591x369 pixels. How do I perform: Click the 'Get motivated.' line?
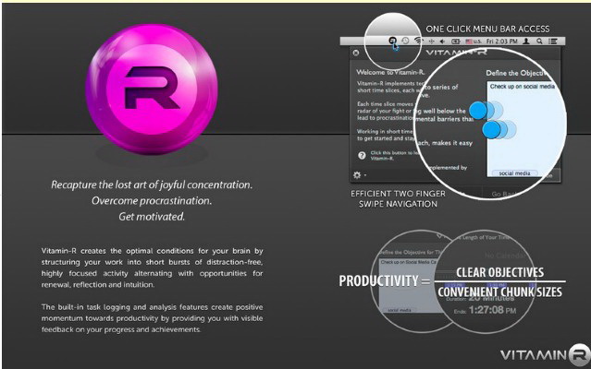tap(152, 217)
